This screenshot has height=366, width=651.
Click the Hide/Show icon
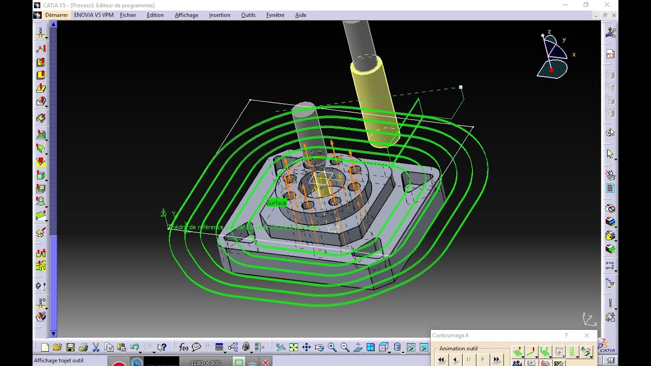[410, 348]
